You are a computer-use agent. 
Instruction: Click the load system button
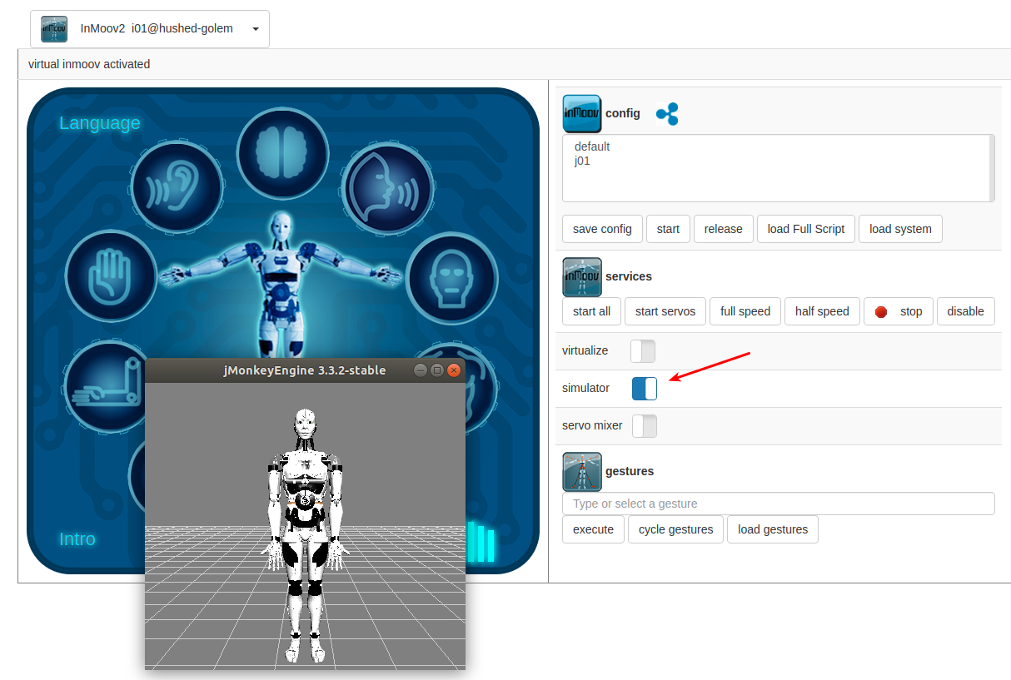pos(900,229)
